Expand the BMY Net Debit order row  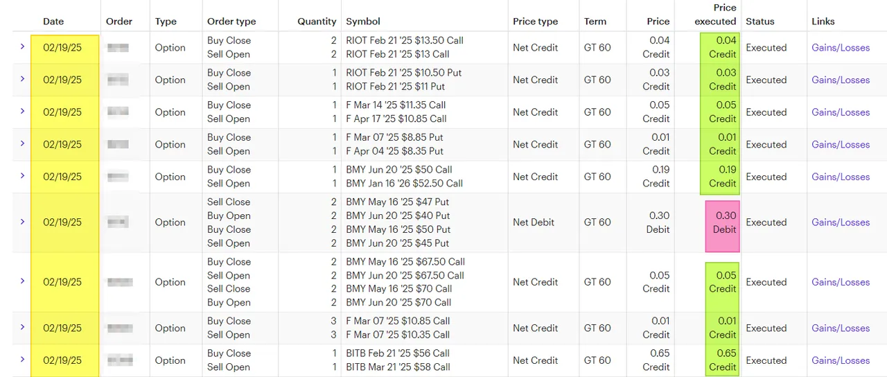[22, 222]
